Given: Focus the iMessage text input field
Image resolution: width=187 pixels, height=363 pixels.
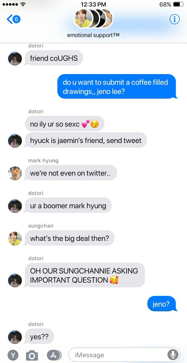Looking at the screenshot, I should (124, 355).
